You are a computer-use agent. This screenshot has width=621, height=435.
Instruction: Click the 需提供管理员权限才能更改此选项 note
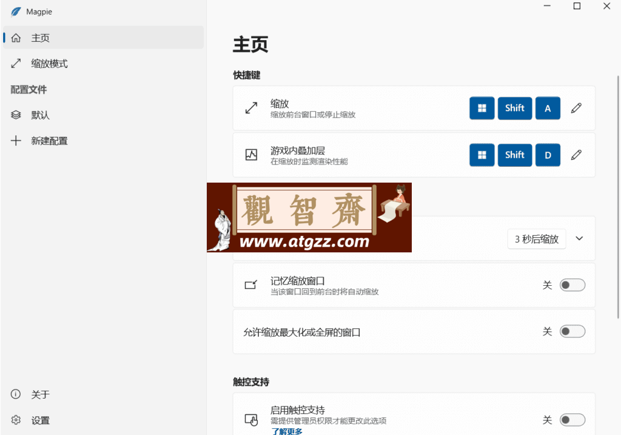coord(328,420)
